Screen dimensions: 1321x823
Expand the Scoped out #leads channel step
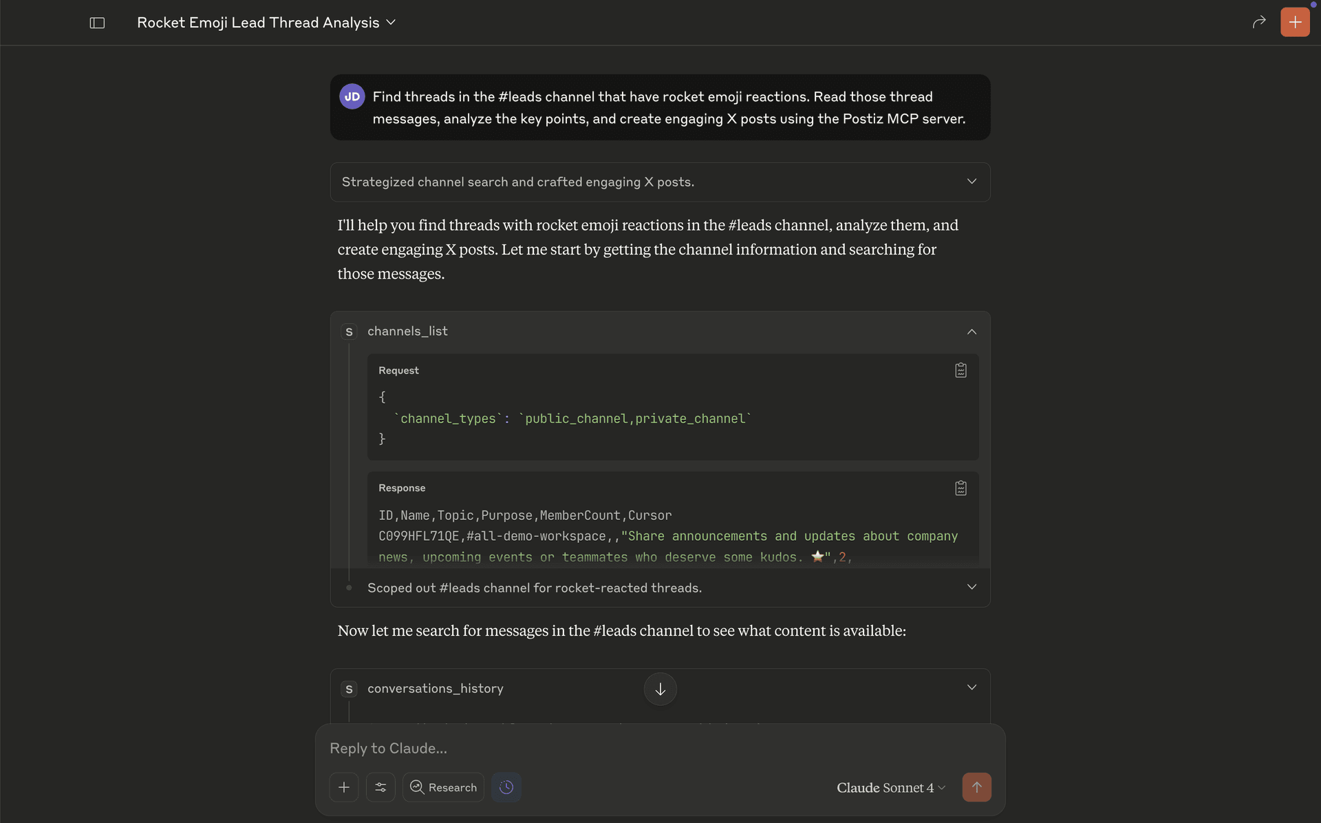(971, 588)
